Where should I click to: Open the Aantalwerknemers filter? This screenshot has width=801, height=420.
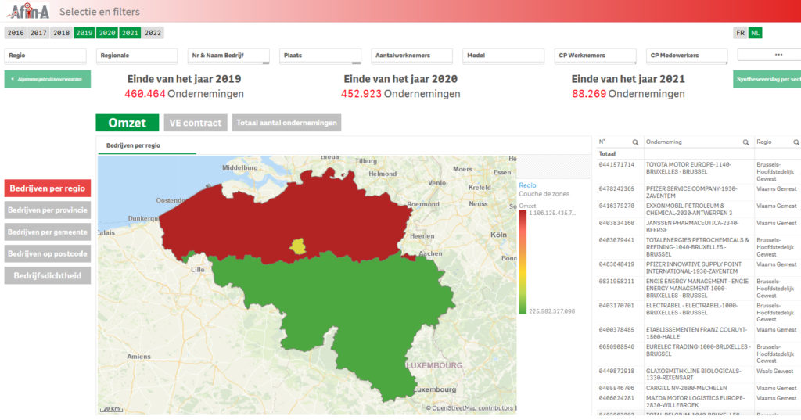tap(411, 56)
